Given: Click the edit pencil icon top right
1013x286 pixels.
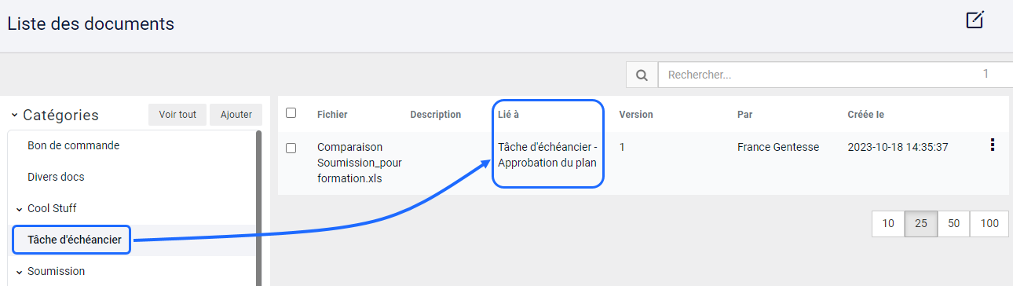Looking at the screenshot, I should [x=975, y=20].
